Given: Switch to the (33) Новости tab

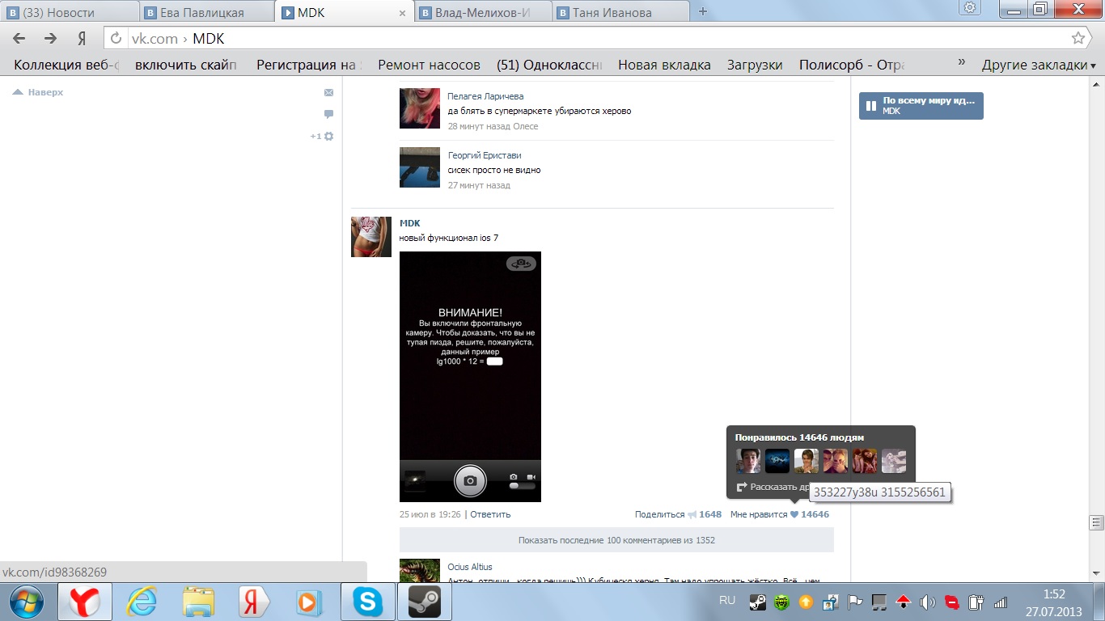Looking at the screenshot, I should (x=70, y=12).
